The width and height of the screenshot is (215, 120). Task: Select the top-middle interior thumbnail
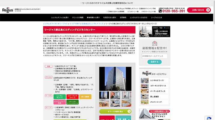pyautogui.click(x=115, y=95)
